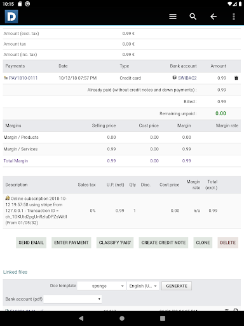
Task: Tap the Dolibarr D logo
Action: tap(11, 17)
